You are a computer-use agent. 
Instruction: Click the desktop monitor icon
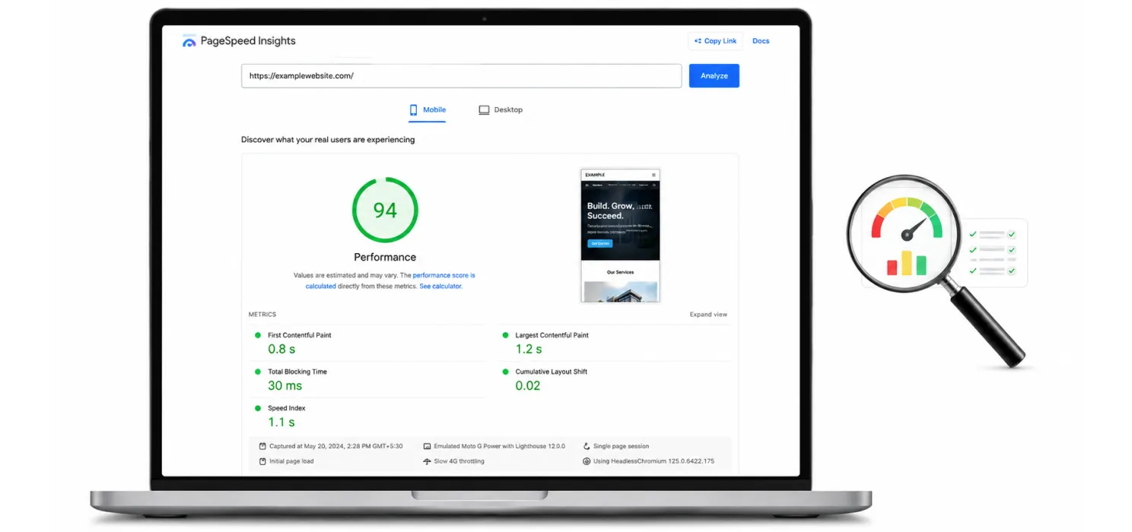coord(484,110)
